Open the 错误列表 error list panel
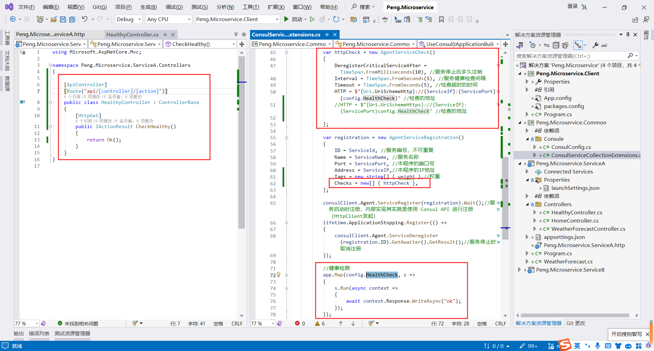This screenshot has width=654, height=351. coord(39,334)
